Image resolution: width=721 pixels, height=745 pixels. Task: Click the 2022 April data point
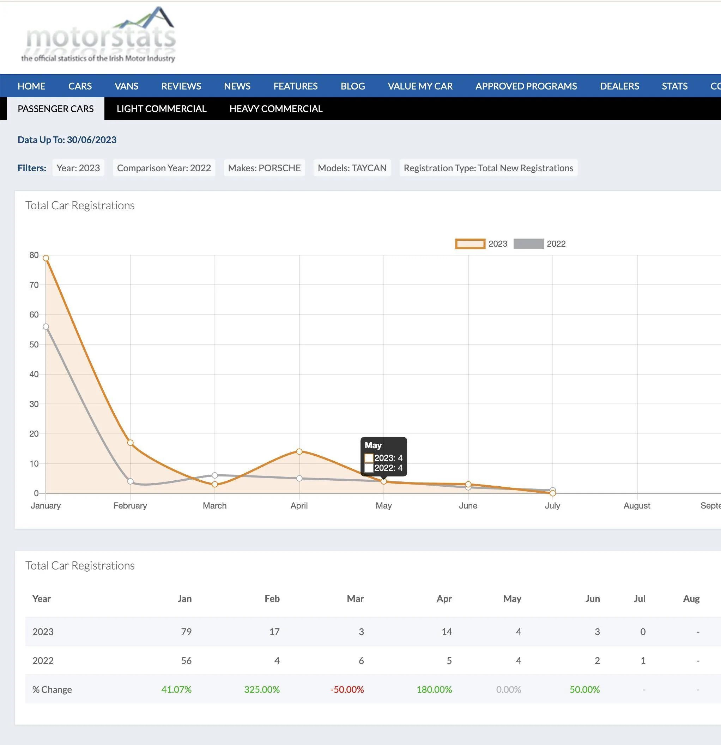pyautogui.click(x=299, y=479)
